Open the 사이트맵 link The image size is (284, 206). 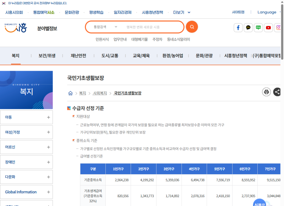(x=238, y=12)
